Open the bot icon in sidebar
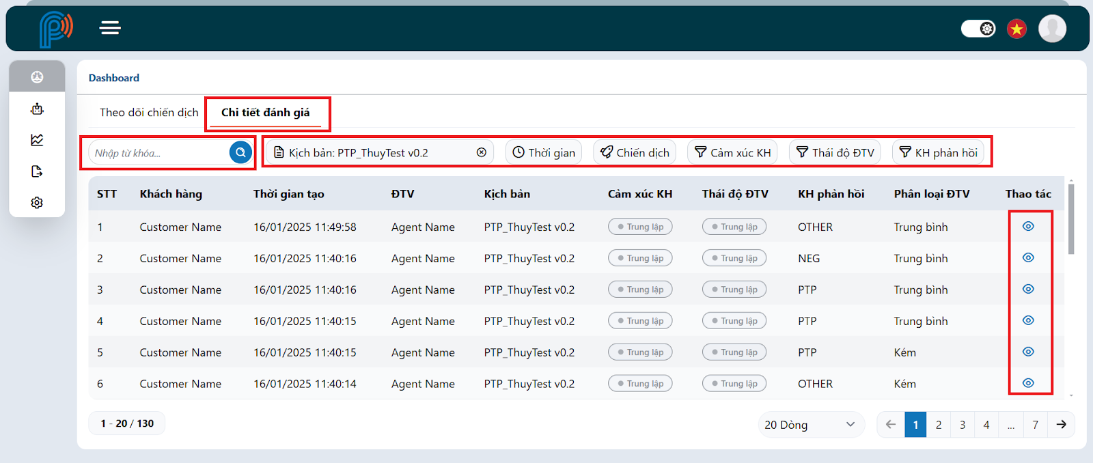 click(x=37, y=109)
